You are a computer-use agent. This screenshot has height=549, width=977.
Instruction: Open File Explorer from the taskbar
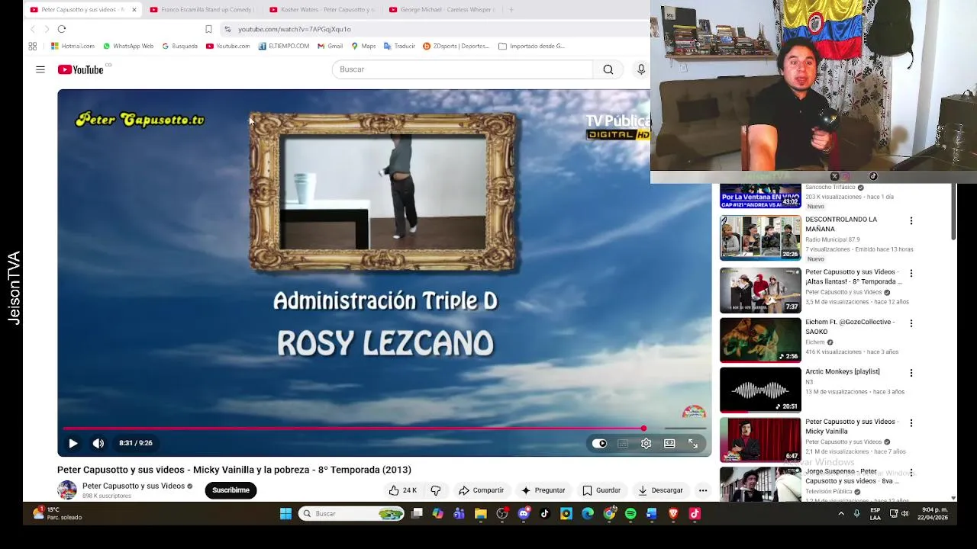(x=480, y=514)
